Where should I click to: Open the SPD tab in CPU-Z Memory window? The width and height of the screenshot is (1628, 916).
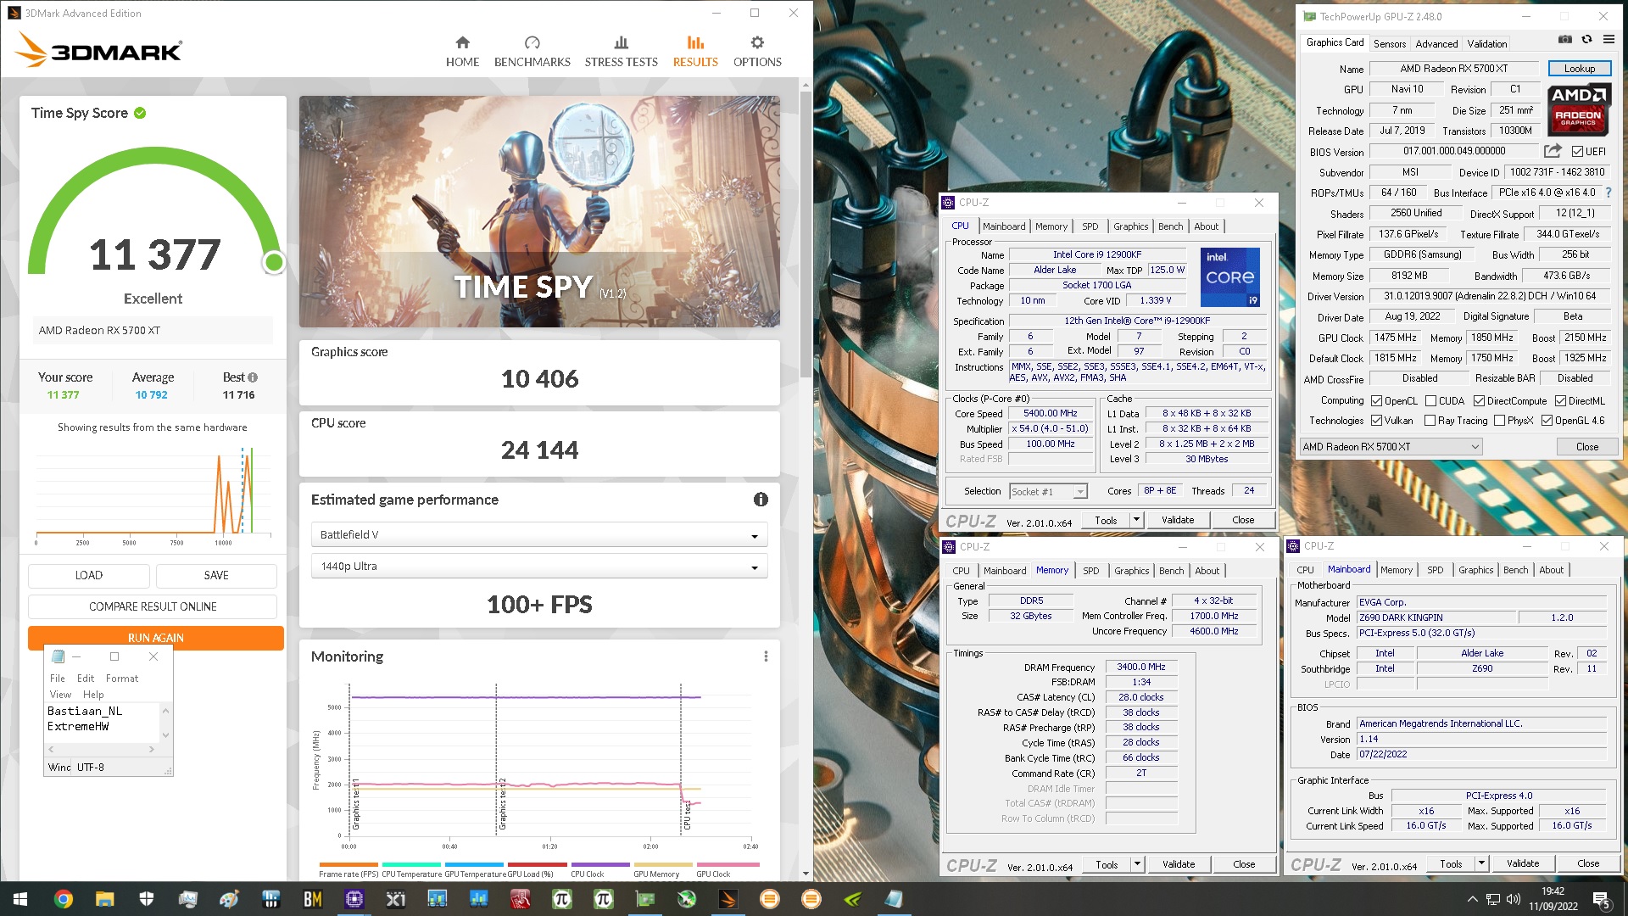(1090, 571)
